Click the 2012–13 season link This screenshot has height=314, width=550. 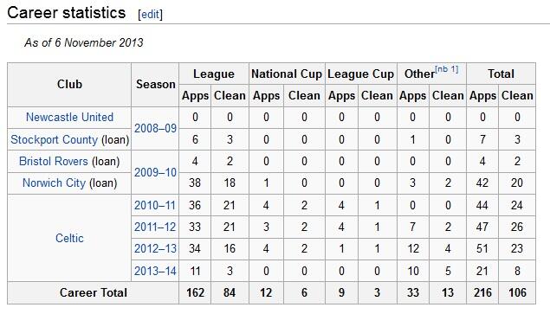pyautogui.click(x=155, y=249)
